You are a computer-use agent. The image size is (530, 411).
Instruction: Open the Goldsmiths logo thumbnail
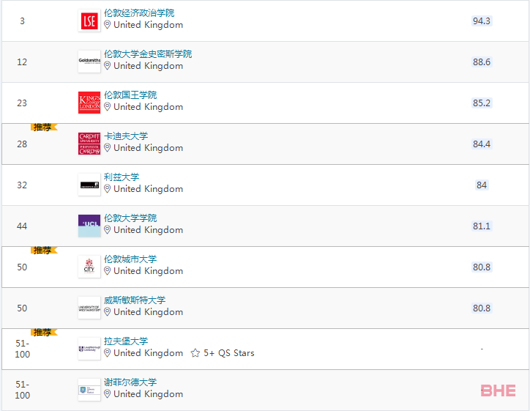pyautogui.click(x=89, y=62)
